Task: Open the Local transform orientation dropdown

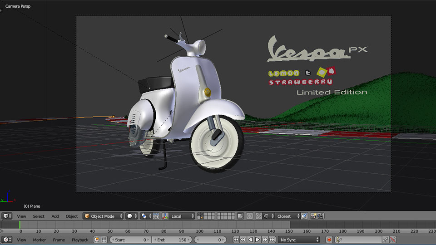Action: coord(182,216)
